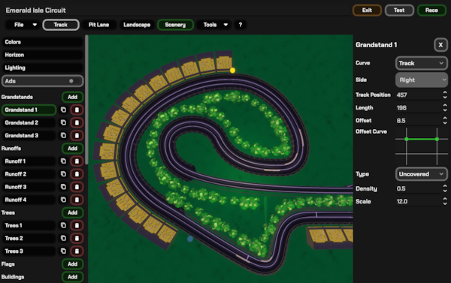
Task: Delete Grandstand 3 with trash icon
Action: 77,135
